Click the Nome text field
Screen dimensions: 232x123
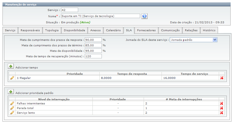point(100,16)
